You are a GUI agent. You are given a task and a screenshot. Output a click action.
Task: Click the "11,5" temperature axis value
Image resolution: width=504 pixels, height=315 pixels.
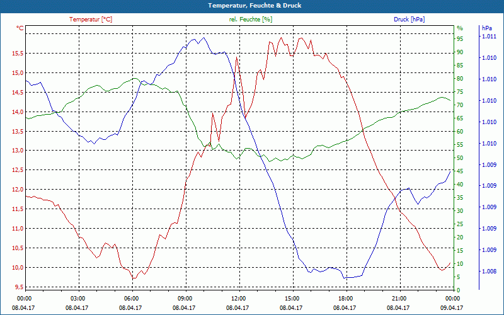18,209
